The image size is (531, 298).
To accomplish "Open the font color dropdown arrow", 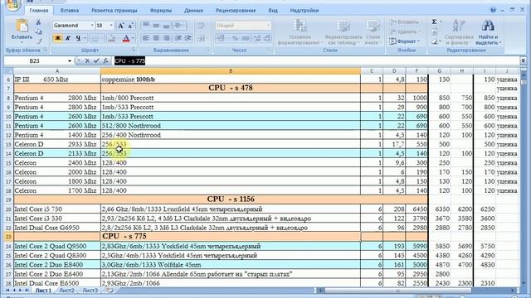I will pos(133,38).
